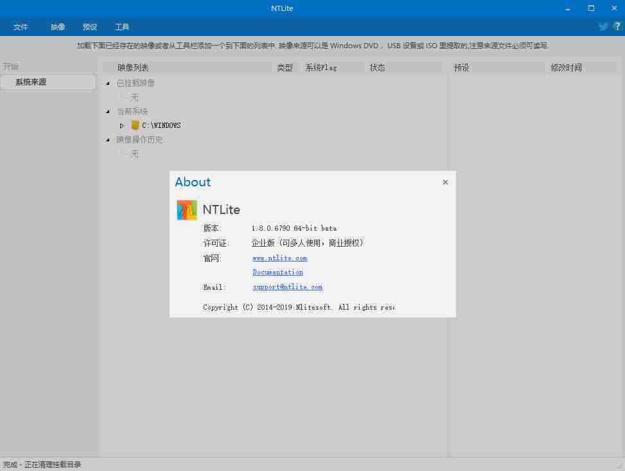Close the About dialog with X

(x=445, y=182)
